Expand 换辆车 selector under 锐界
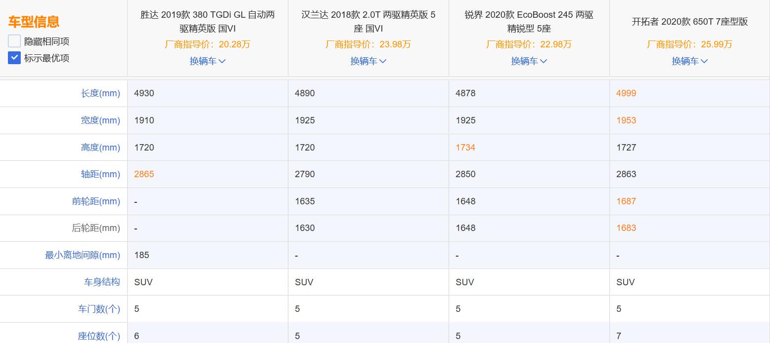Image resolution: width=770 pixels, height=343 pixels. pos(529,61)
